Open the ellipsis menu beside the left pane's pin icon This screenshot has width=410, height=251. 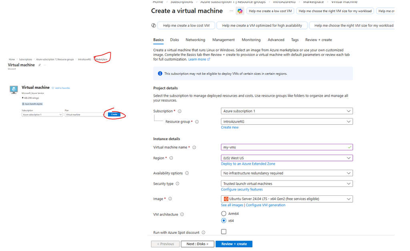[45, 65]
